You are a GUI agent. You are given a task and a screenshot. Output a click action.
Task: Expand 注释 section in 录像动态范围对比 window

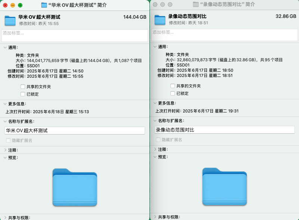(x=155, y=149)
